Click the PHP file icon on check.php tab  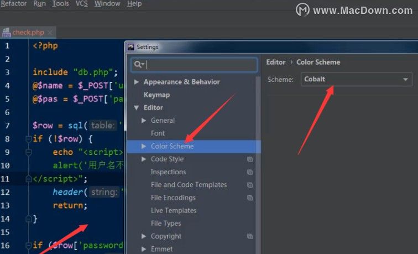tap(6, 33)
